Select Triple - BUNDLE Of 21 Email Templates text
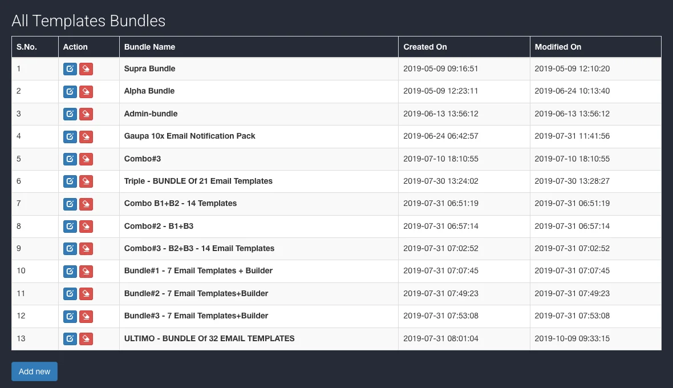 pyautogui.click(x=198, y=181)
